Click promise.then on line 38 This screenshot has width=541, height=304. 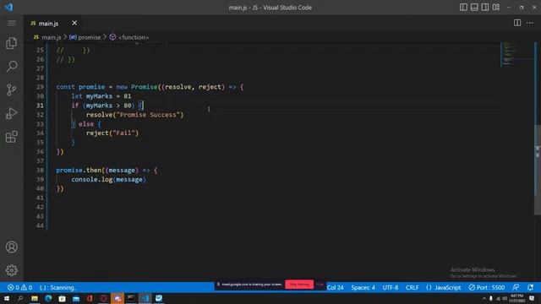tap(79, 171)
